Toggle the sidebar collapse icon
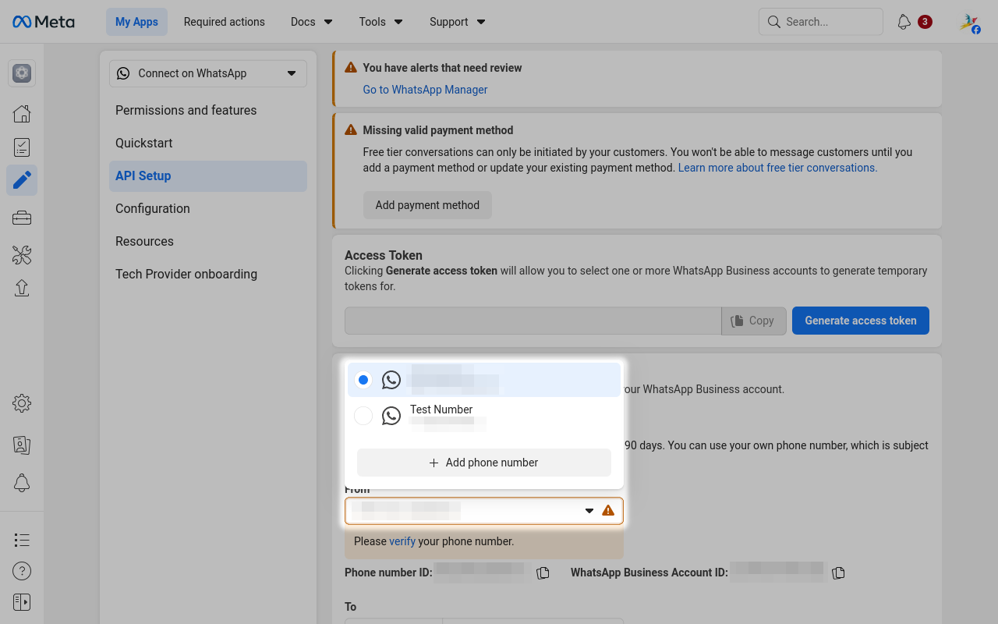Viewport: 998px width, 624px height. [22, 602]
